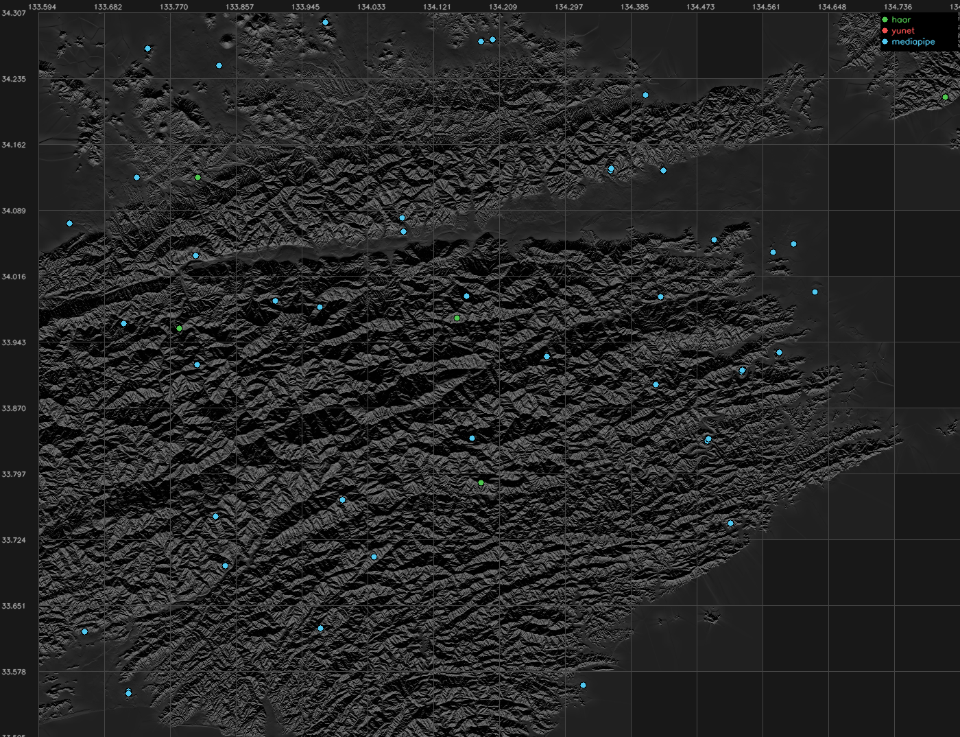Click longitude label 134.297

coord(569,7)
